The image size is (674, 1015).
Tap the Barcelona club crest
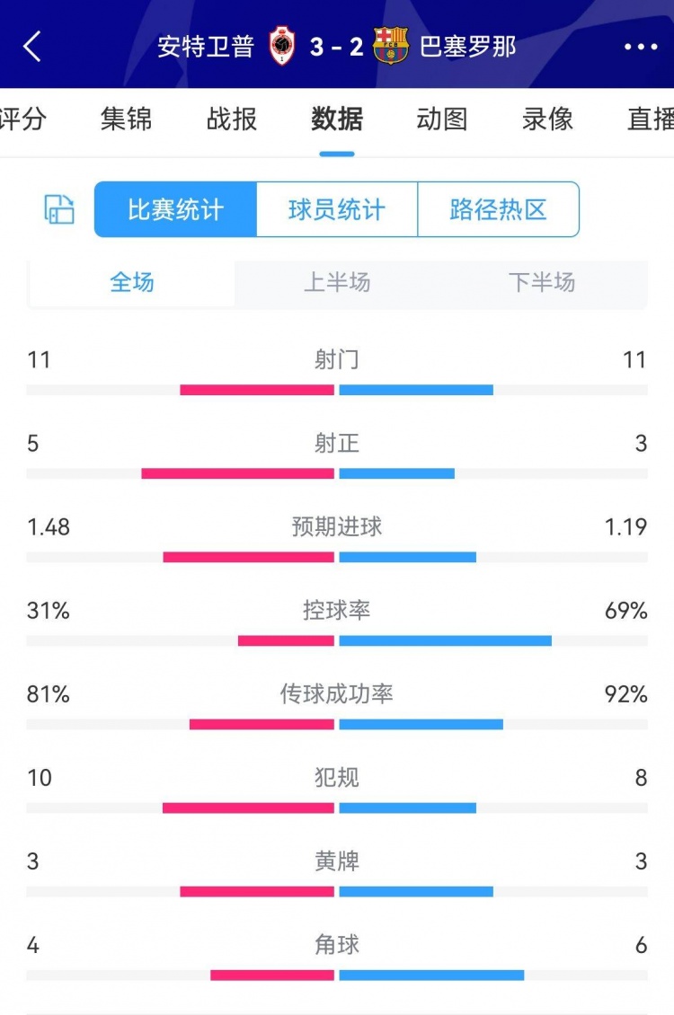coord(391,47)
